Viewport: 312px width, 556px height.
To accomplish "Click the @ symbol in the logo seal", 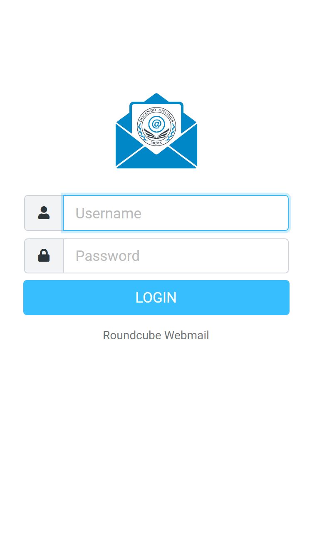I will [156, 124].
